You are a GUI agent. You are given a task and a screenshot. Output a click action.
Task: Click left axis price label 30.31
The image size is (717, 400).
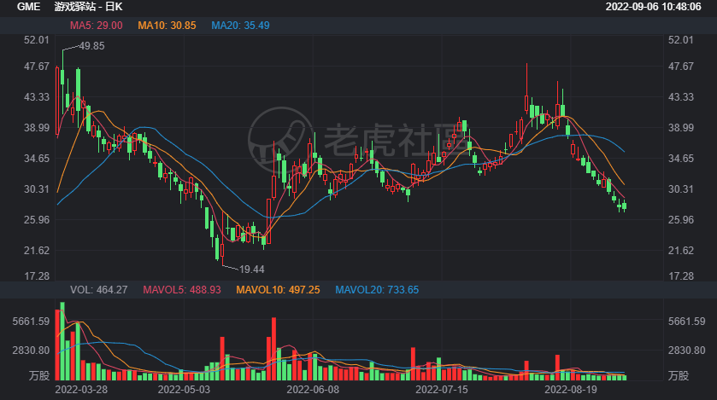click(37, 189)
